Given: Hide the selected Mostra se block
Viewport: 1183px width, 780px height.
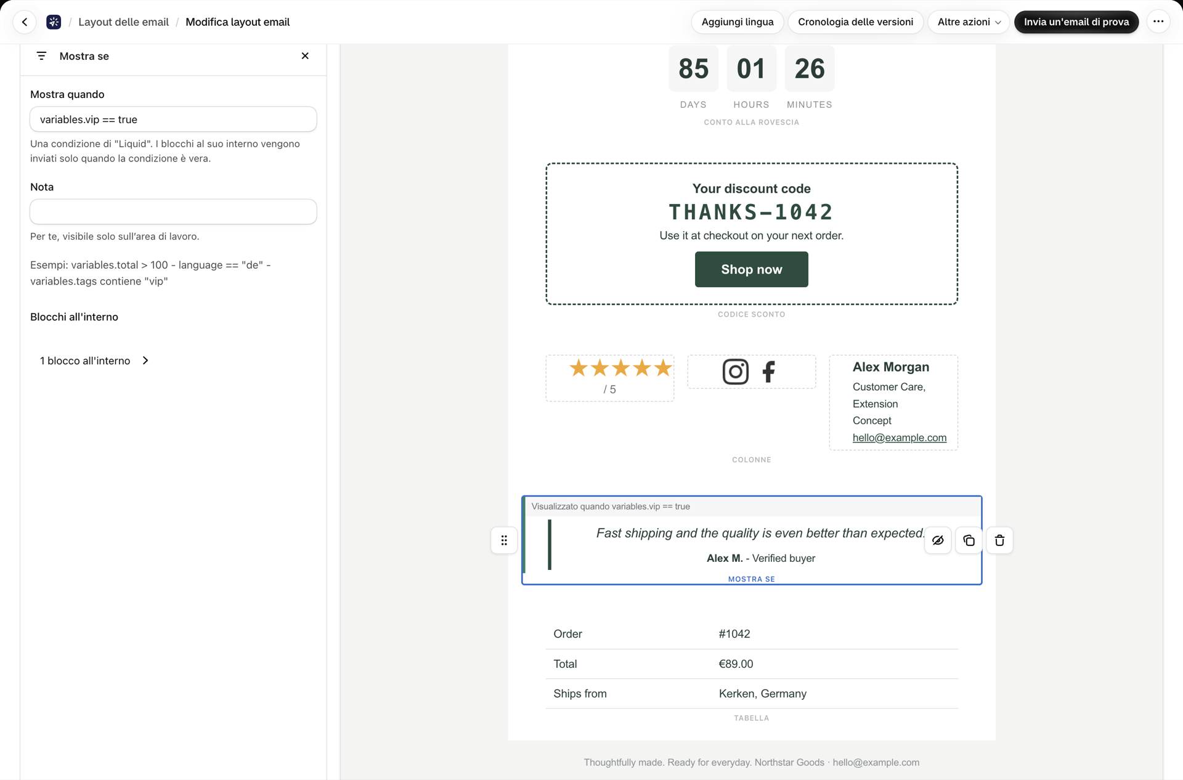Looking at the screenshot, I should (938, 540).
